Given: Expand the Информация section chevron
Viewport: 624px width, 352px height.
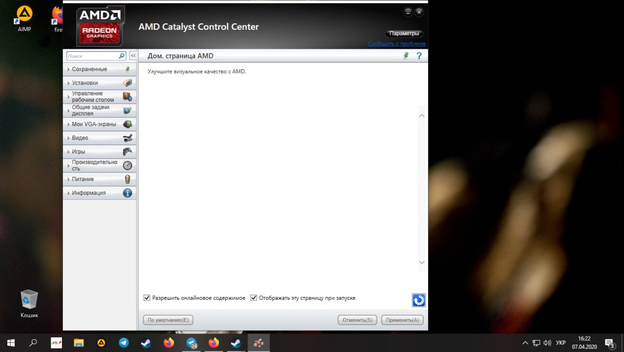Looking at the screenshot, I should (68, 193).
